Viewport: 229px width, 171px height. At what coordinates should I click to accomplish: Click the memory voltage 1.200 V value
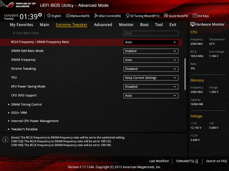click(214, 92)
